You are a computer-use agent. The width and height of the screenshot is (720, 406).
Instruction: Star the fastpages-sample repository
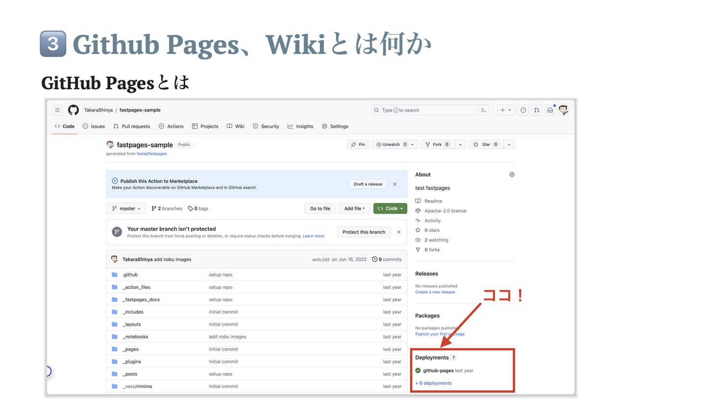click(486, 145)
